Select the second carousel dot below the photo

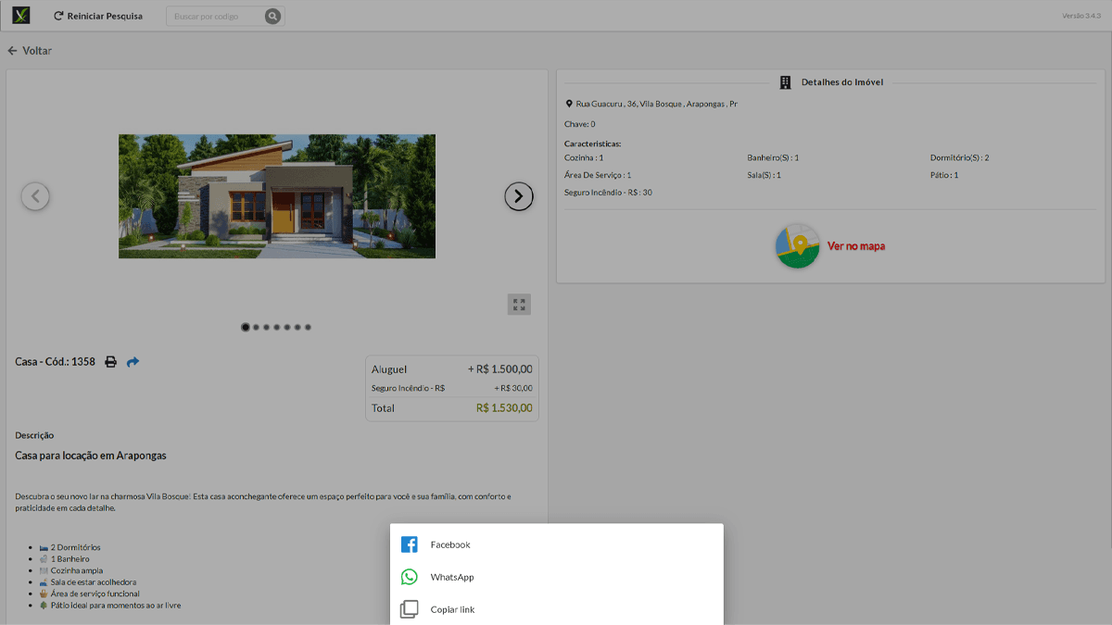click(x=256, y=327)
